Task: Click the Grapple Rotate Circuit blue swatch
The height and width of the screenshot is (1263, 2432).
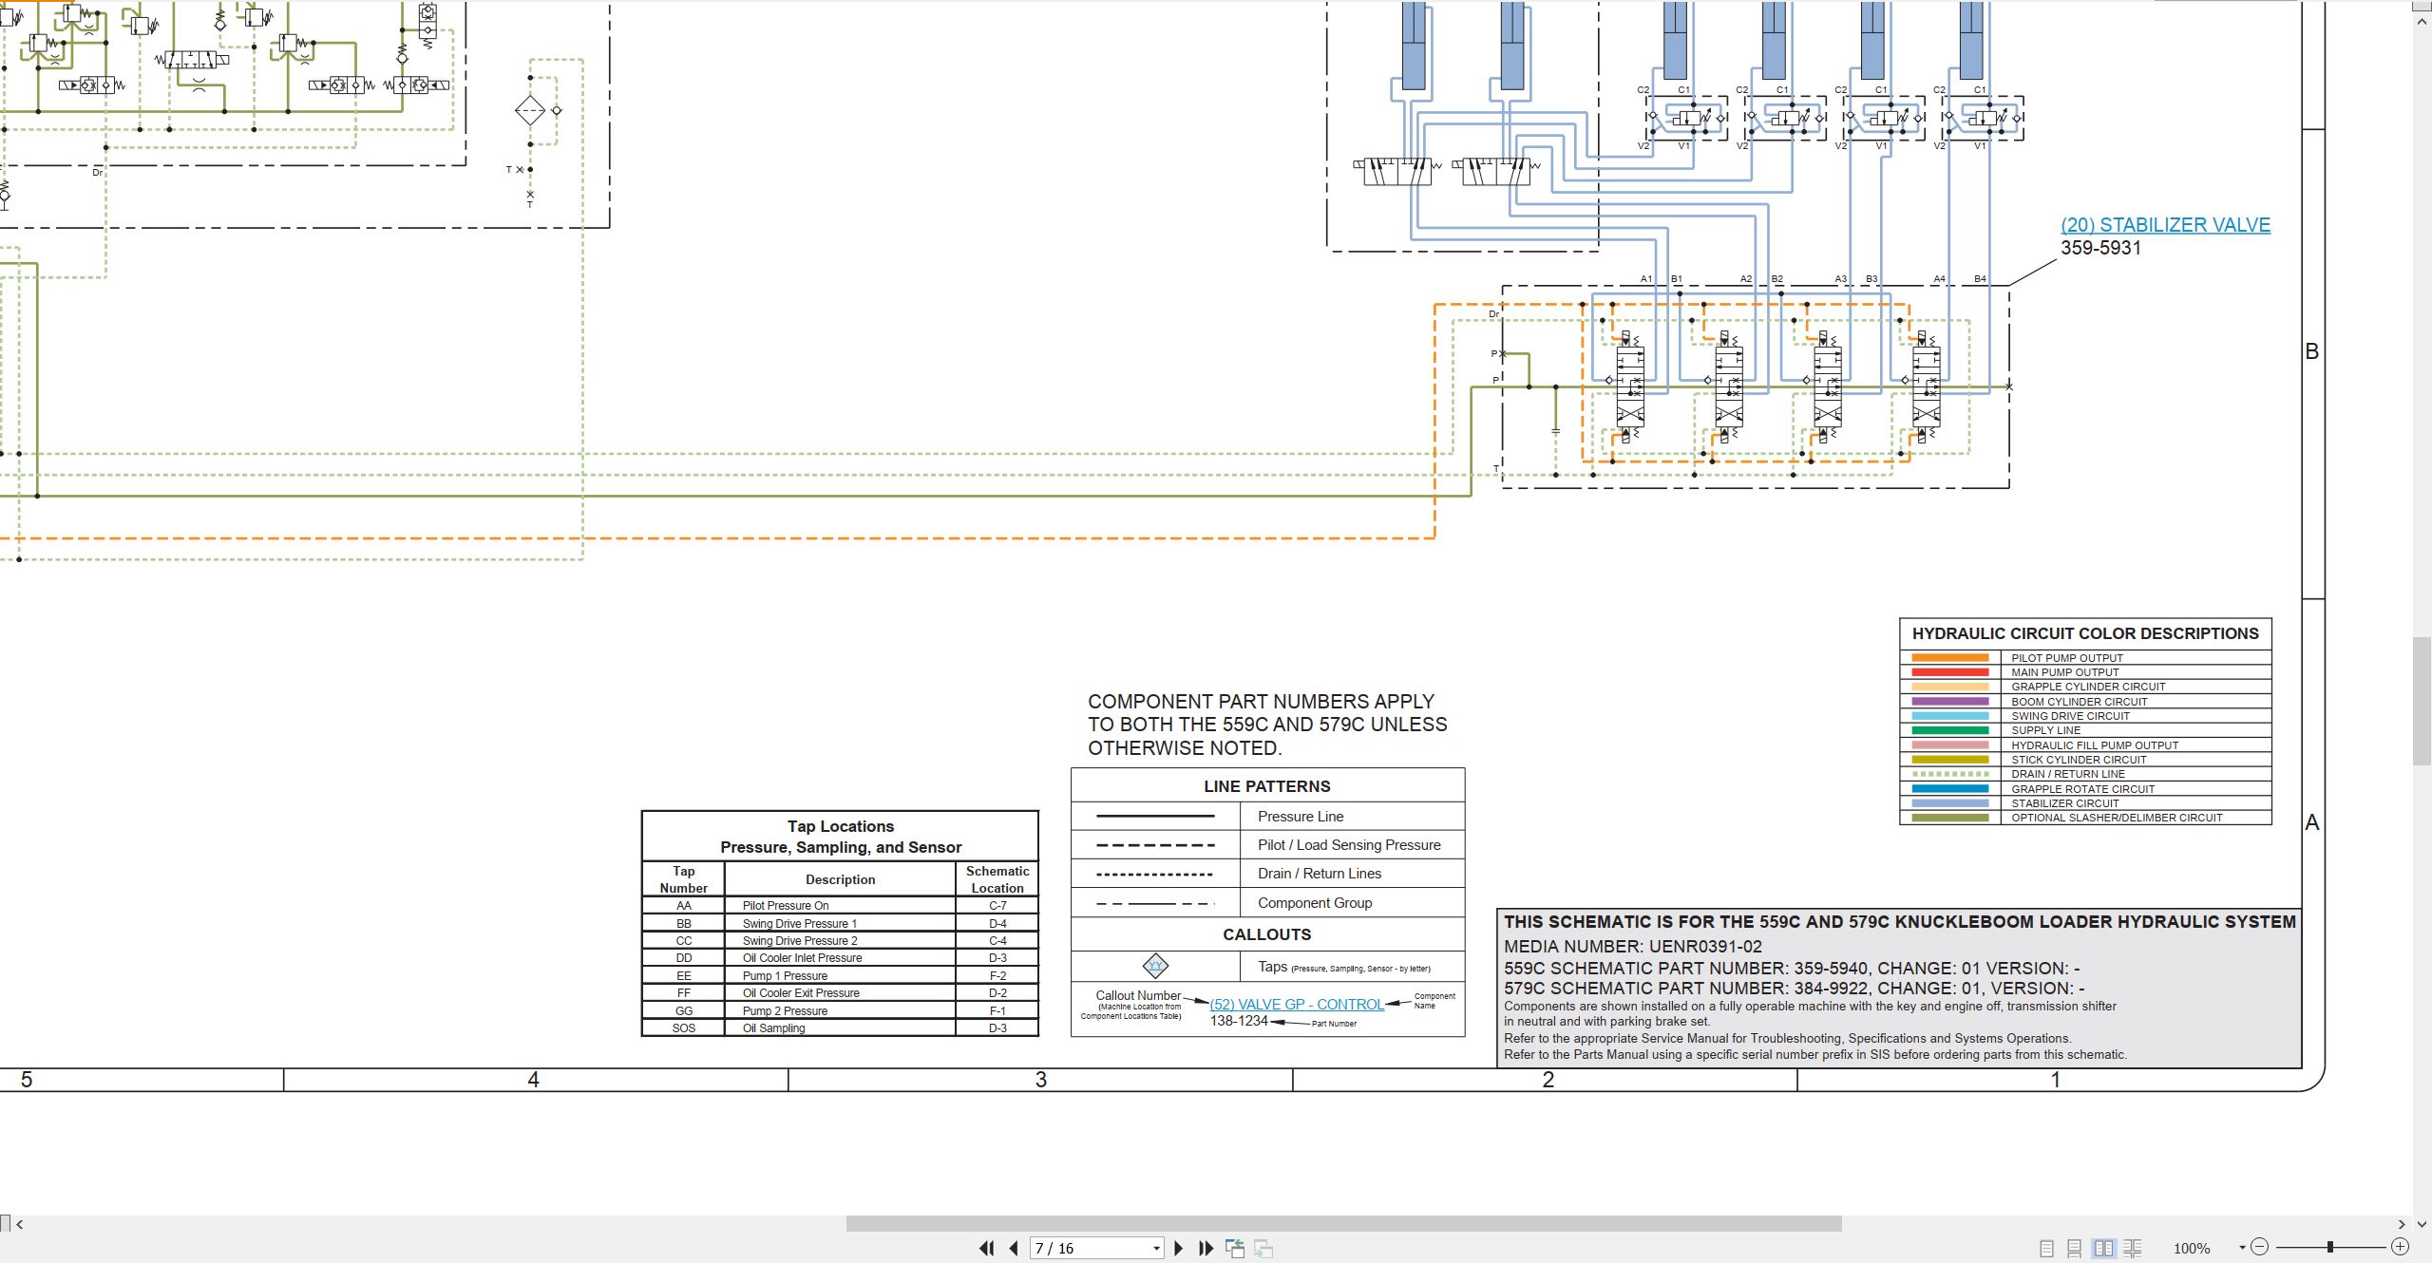Action: tap(1949, 788)
